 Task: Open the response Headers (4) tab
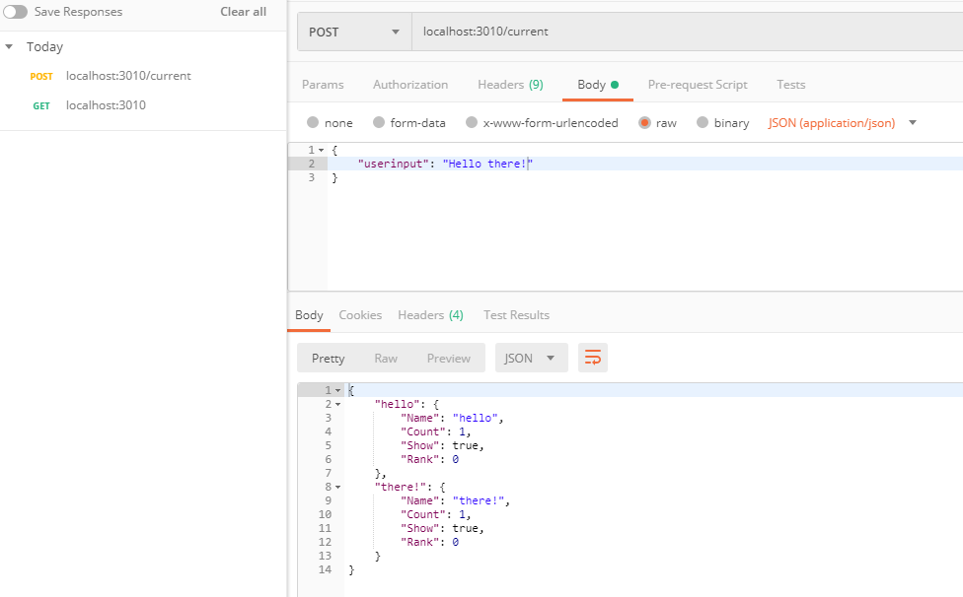coord(430,315)
